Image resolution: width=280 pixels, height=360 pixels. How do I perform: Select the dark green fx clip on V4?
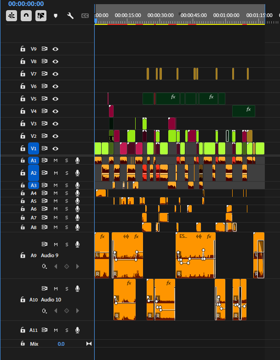coord(244,111)
